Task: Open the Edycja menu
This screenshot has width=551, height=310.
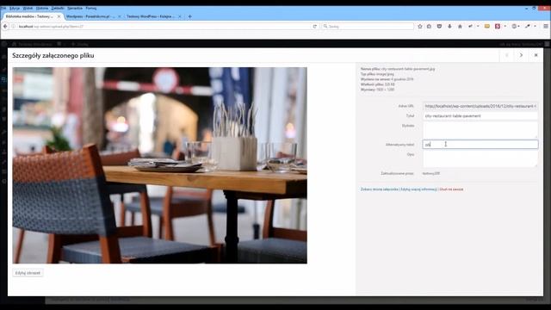Action: (x=15, y=8)
